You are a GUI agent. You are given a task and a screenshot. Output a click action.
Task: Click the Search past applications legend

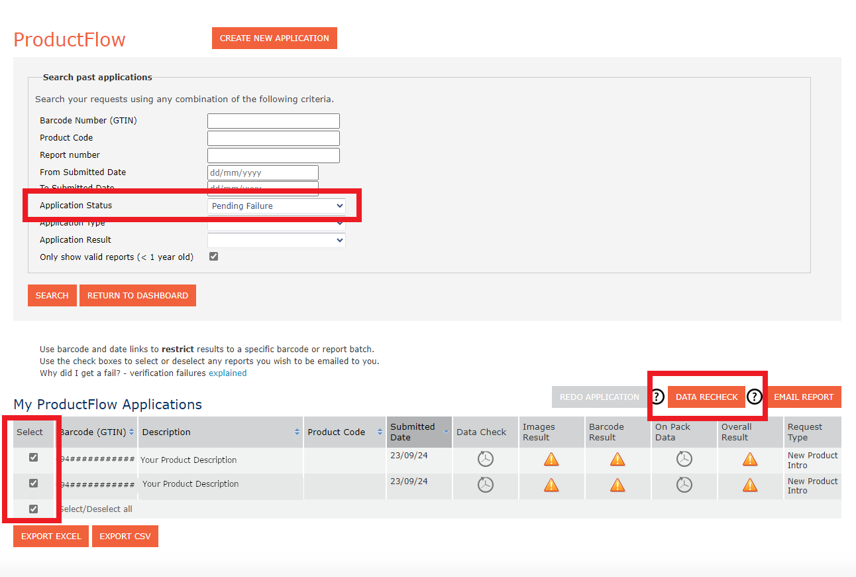[97, 78]
